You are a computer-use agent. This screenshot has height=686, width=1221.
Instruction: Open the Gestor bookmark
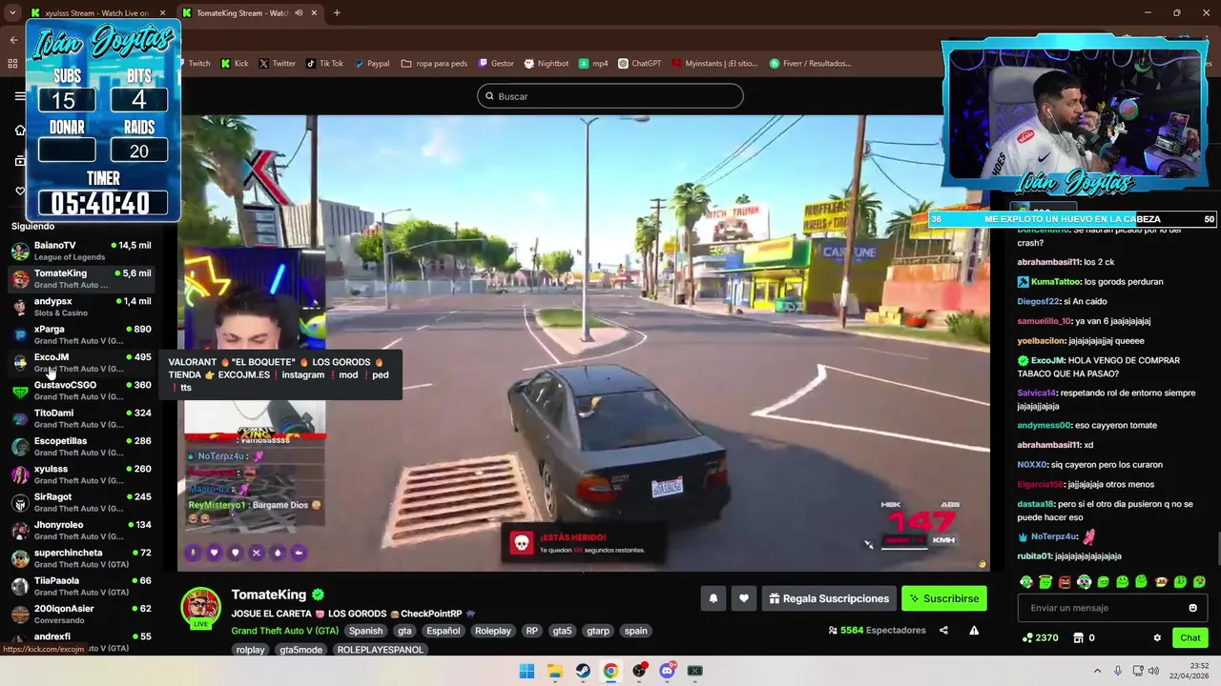(496, 64)
